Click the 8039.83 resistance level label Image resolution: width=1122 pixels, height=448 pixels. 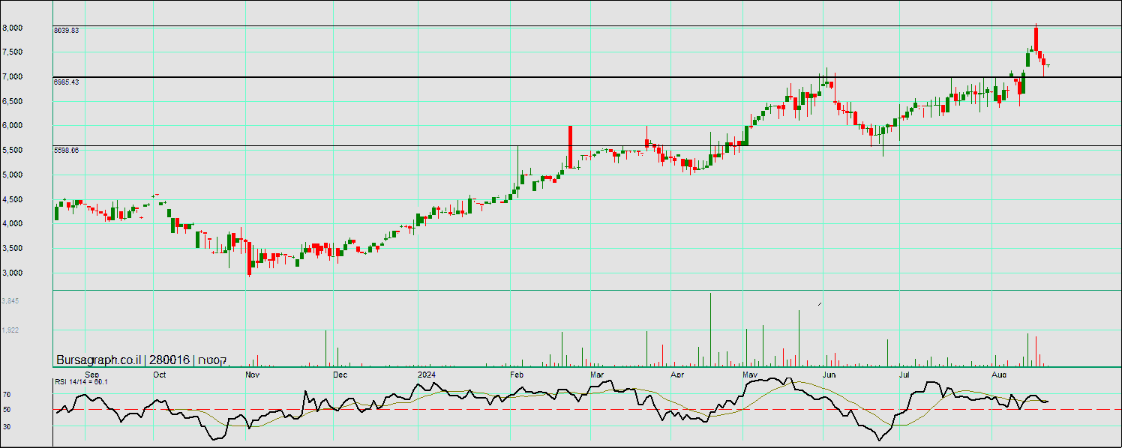coord(67,31)
